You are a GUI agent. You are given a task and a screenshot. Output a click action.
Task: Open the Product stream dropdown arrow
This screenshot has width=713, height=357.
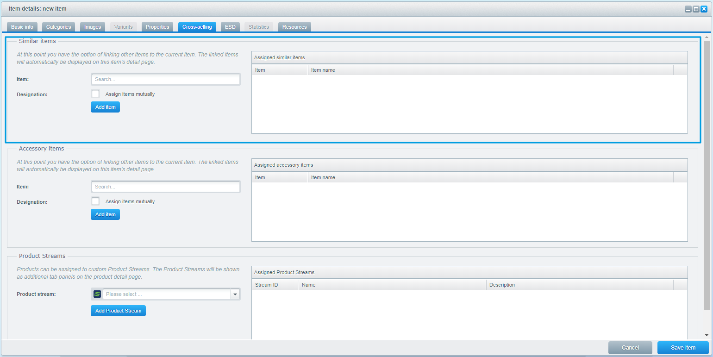(x=235, y=294)
